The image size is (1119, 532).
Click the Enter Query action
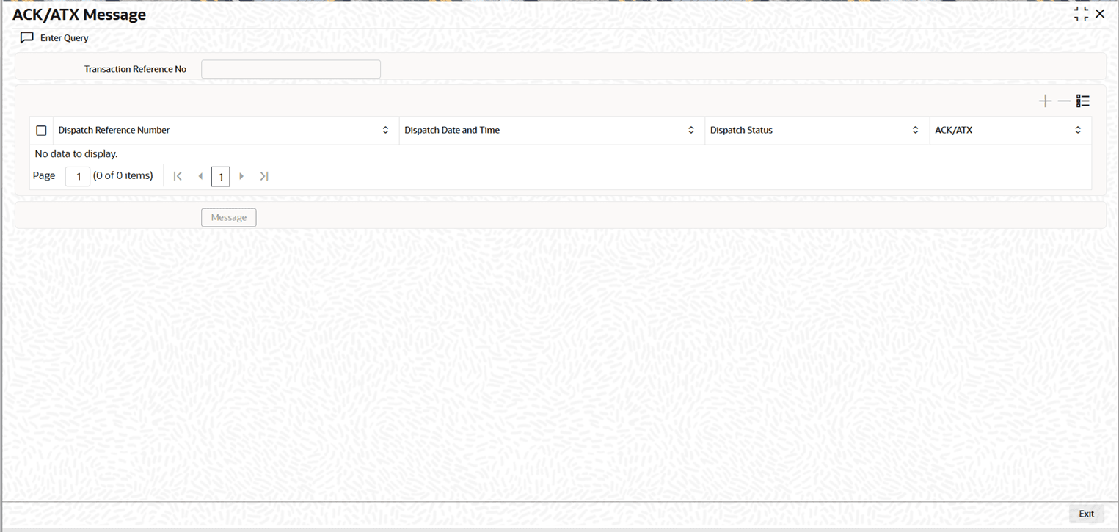pos(65,38)
